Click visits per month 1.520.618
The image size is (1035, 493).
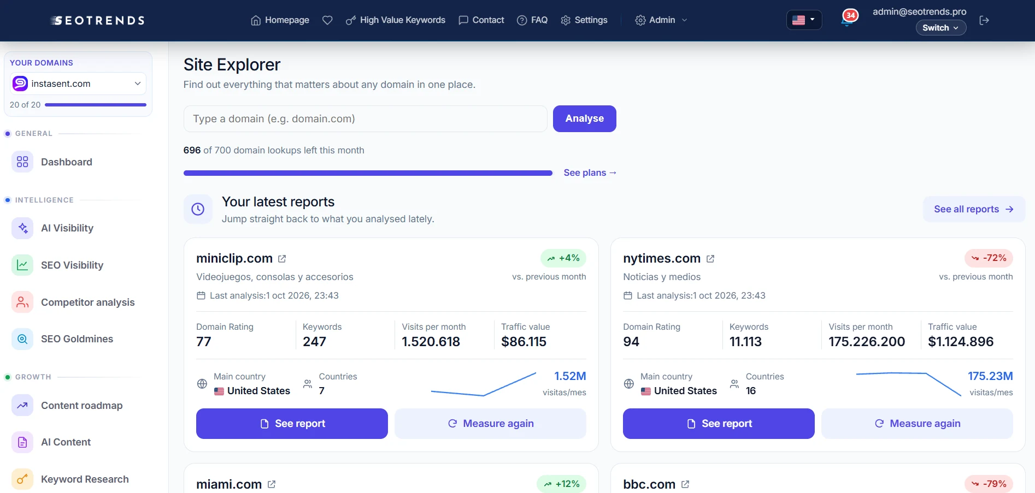pos(431,342)
